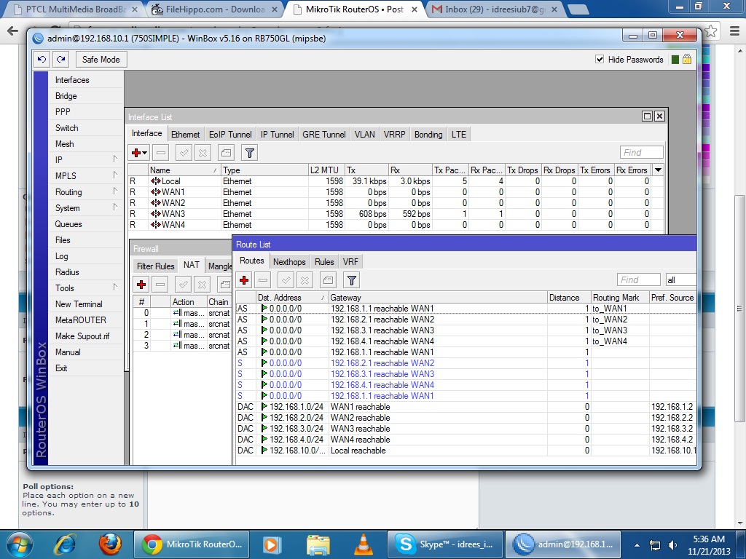Open the add interface dropdown arrow
746x559 pixels.
(145, 153)
